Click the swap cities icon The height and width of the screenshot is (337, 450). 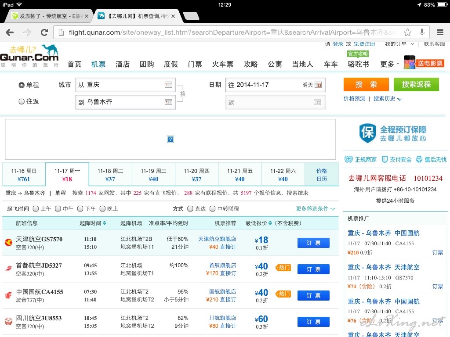coord(183,93)
